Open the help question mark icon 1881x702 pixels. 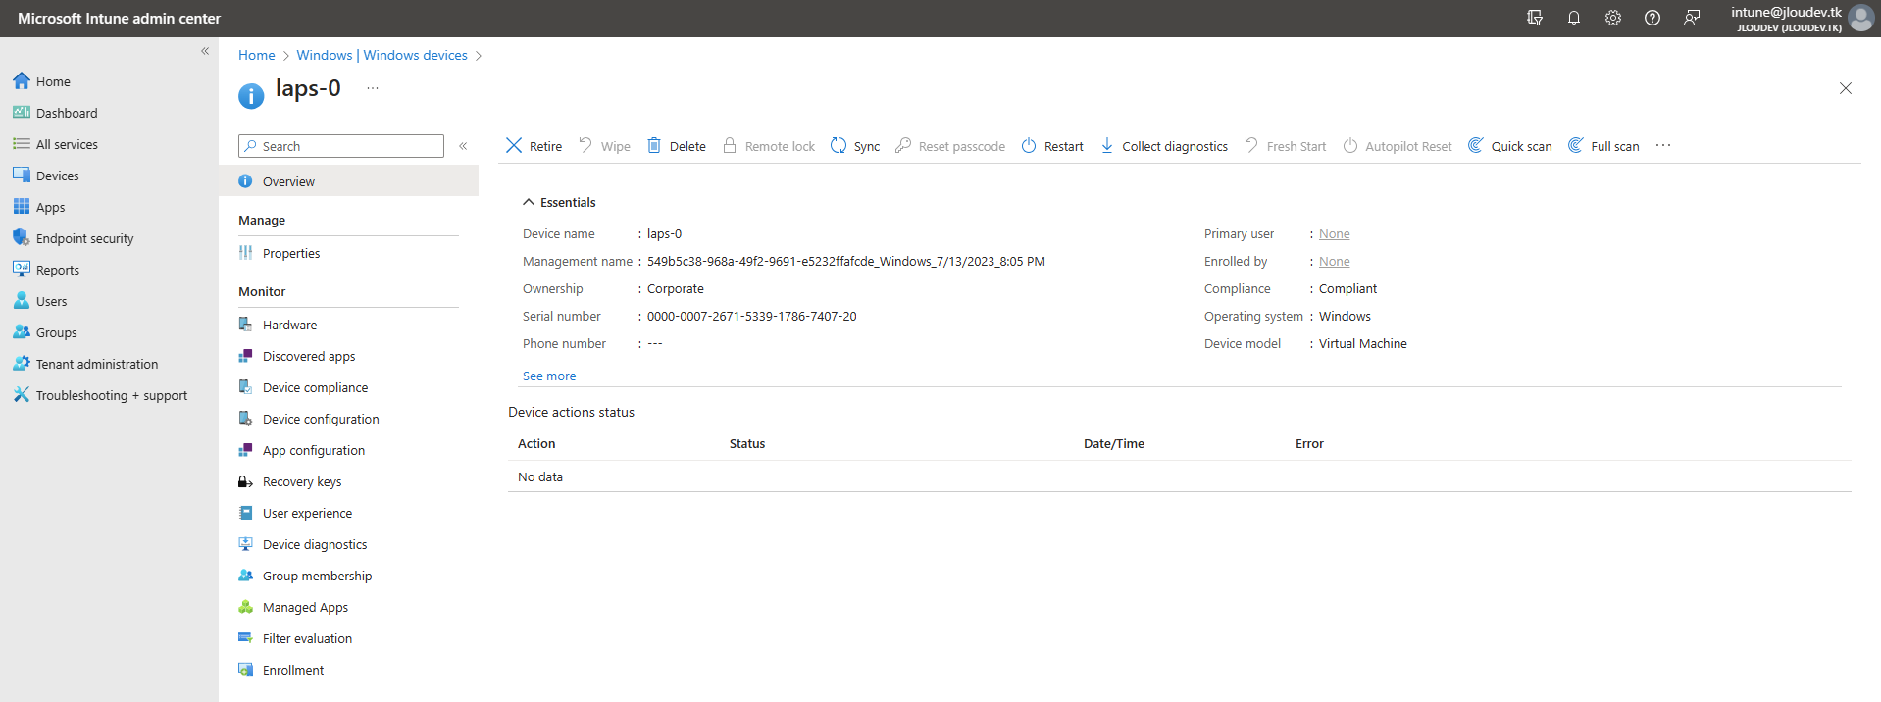tap(1652, 18)
